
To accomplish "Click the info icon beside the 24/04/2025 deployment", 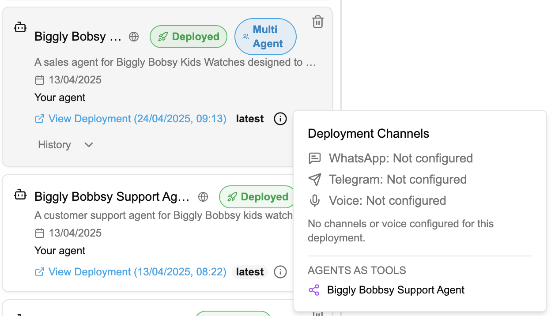I will tap(280, 119).
